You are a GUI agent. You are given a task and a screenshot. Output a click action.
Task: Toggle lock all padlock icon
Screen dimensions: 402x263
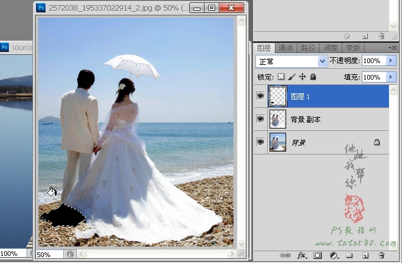313,77
